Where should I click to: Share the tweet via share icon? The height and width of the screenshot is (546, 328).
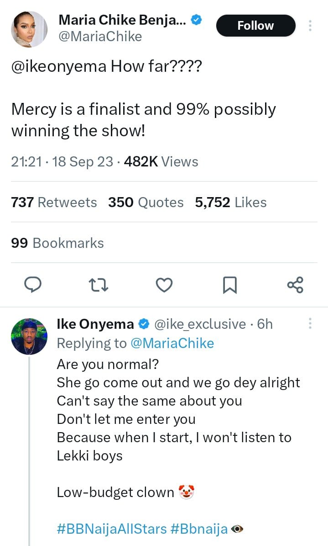295,284
